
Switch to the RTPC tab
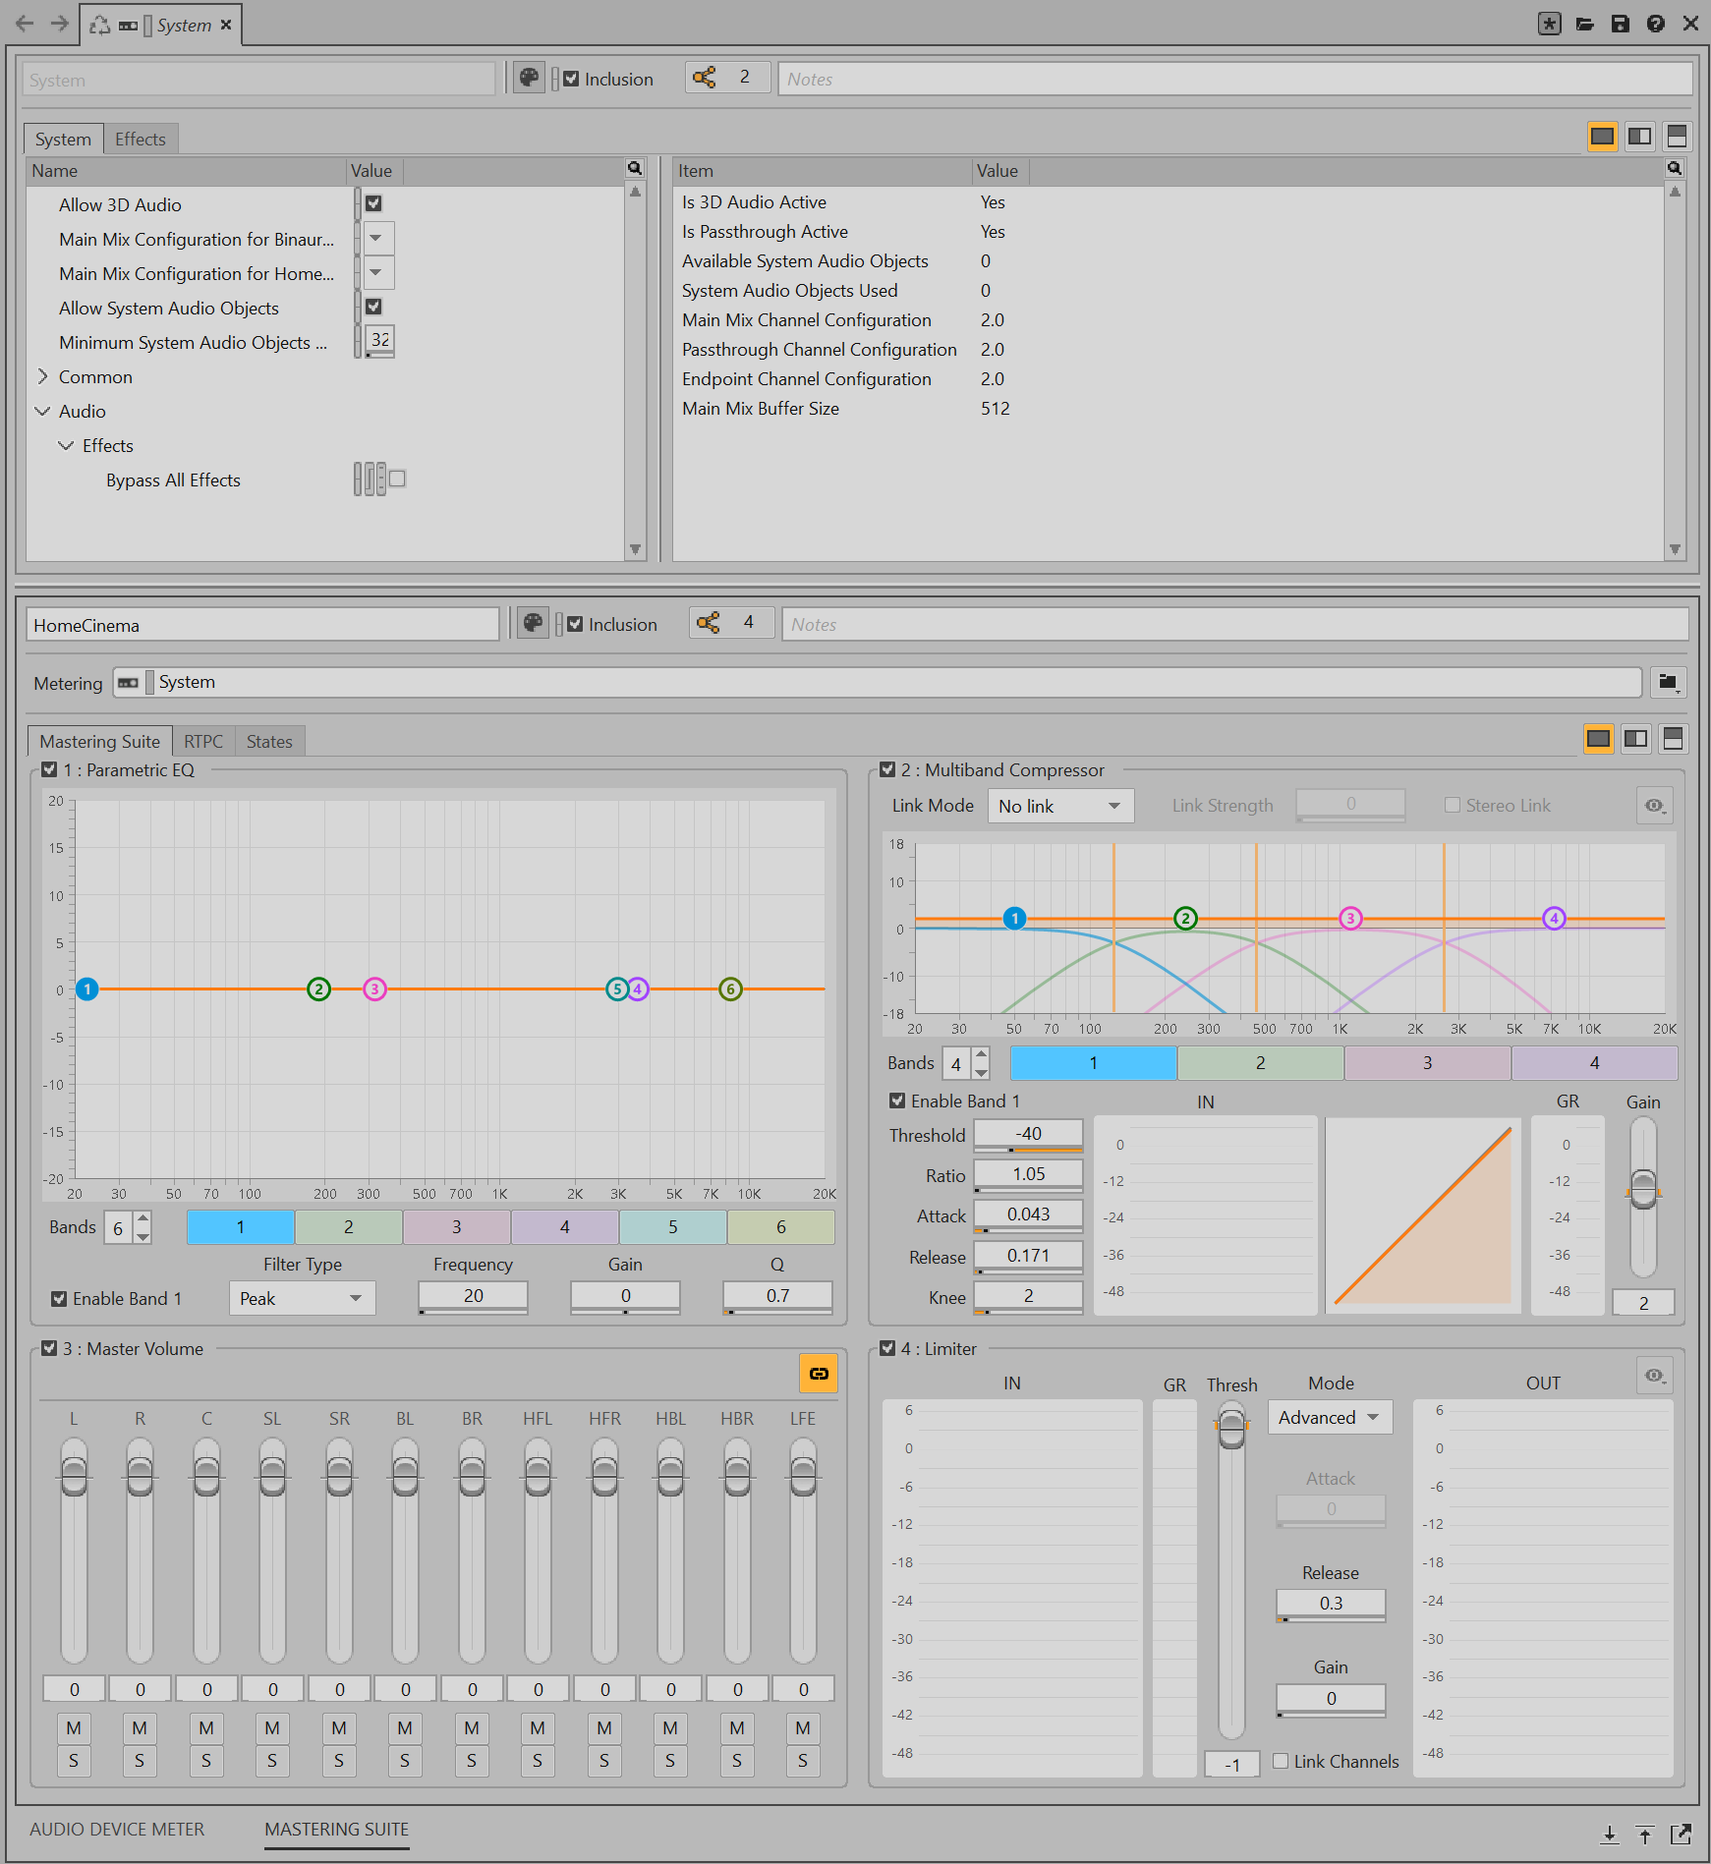pos(203,741)
